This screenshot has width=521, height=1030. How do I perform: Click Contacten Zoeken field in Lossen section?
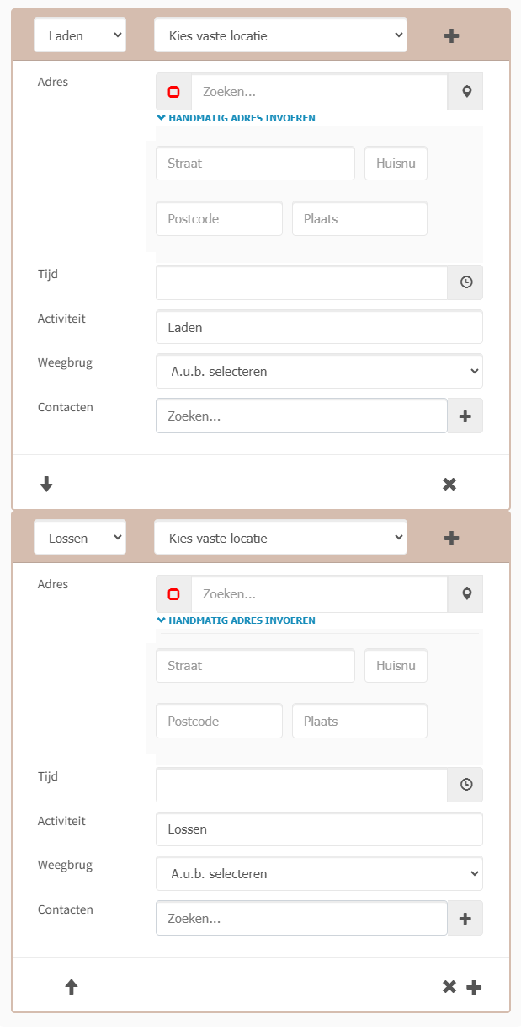click(x=301, y=919)
